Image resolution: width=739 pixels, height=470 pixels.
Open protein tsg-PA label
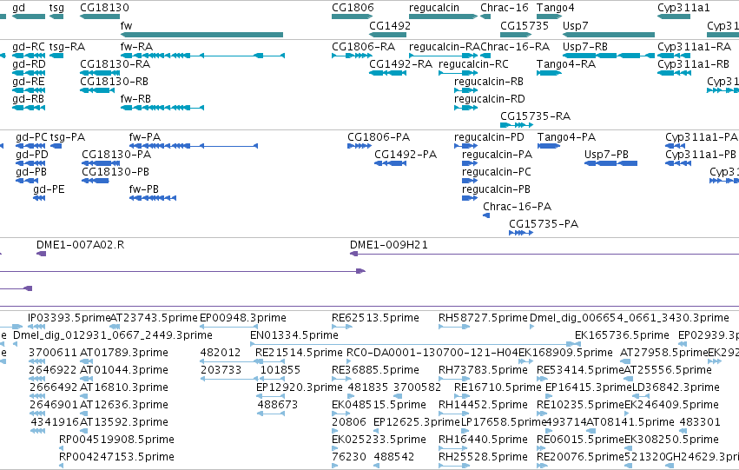pos(68,137)
